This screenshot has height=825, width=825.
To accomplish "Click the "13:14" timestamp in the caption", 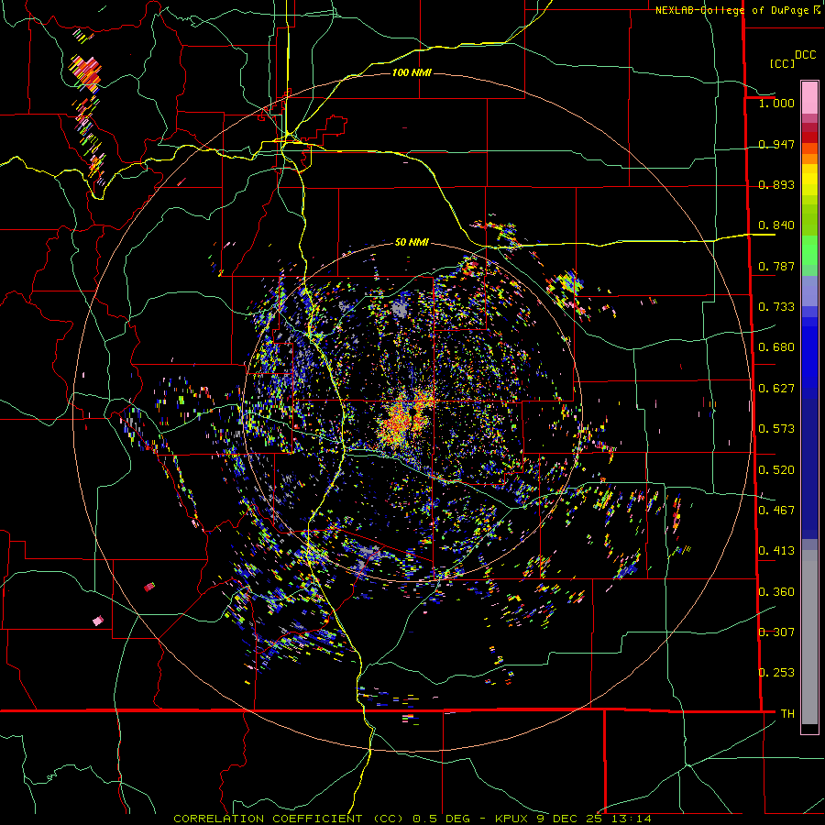I will pyautogui.click(x=631, y=819).
